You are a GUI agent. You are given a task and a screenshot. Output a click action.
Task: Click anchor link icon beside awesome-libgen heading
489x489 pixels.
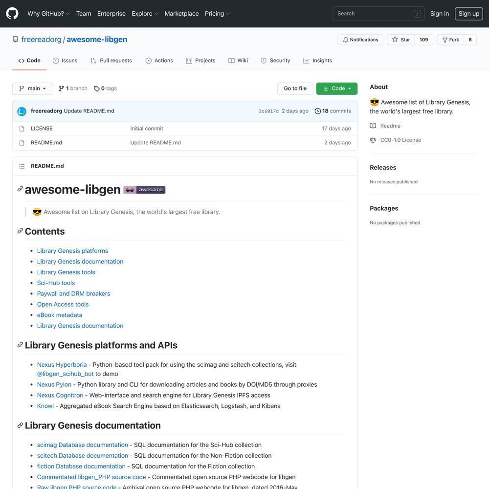pos(20,189)
